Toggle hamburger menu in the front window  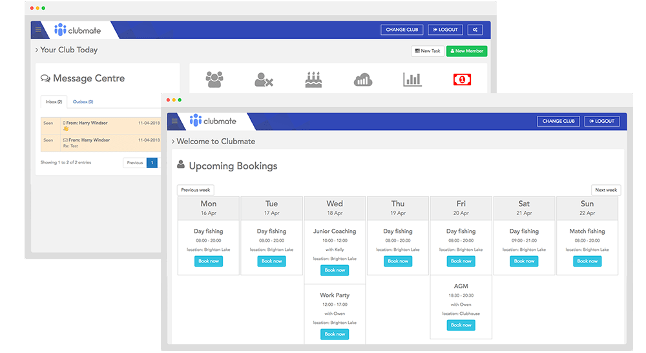(174, 121)
